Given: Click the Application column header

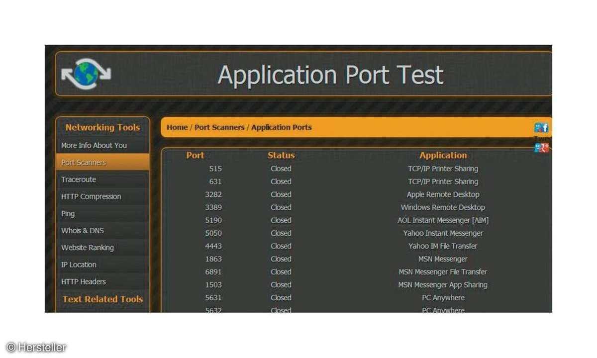Looking at the screenshot, I should (x=443, y=155).
